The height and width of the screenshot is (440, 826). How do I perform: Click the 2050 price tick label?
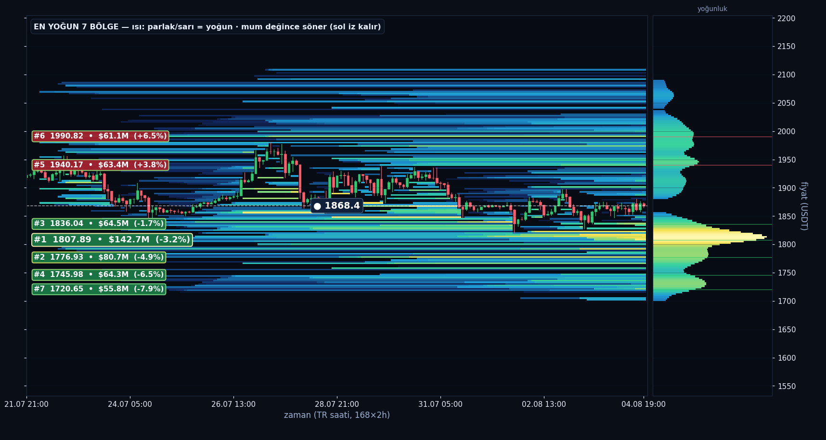click(x=786, y=103)
